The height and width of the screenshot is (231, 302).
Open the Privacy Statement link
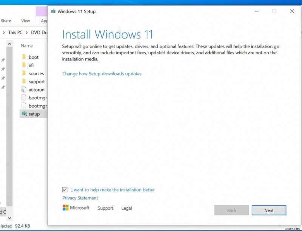[80, 198]
